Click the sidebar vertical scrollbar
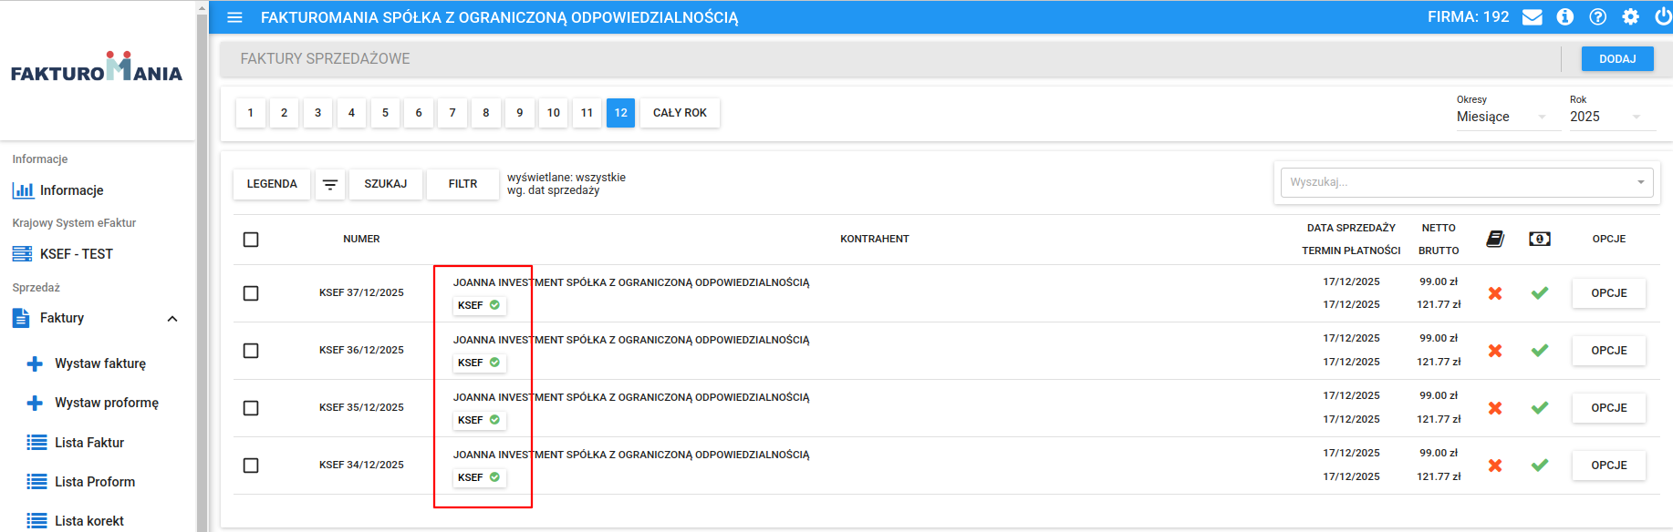 pos(203,273)
